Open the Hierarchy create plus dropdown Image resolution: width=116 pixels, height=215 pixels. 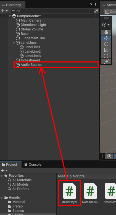[x=4, y=11]
